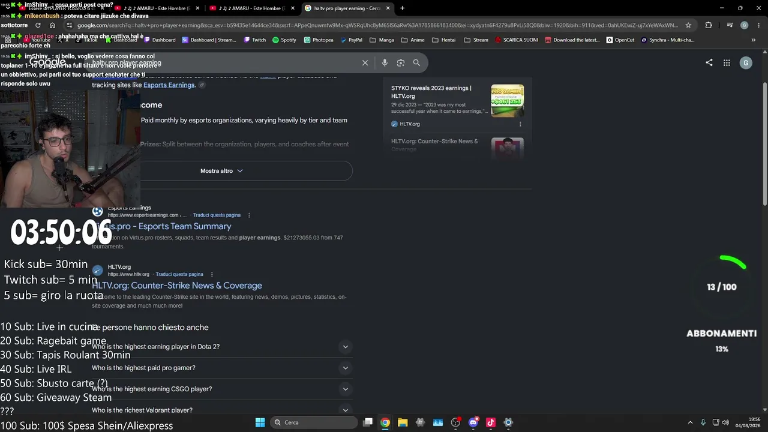Open the volume control in system tray
This screenshot has width=768, height=432.
725,422
